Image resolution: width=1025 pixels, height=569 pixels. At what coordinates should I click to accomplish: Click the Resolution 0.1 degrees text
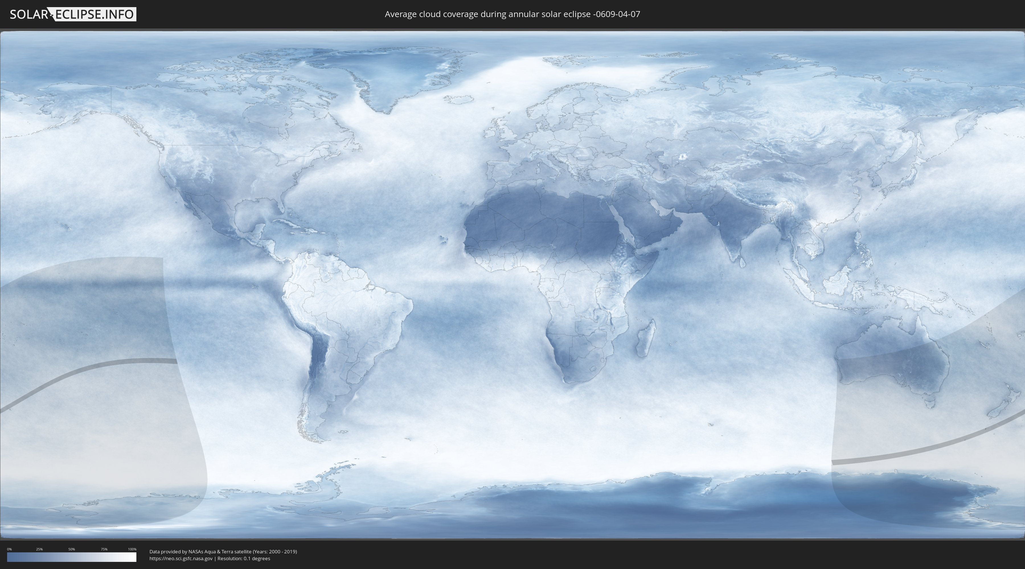click(x=243, y=559)
